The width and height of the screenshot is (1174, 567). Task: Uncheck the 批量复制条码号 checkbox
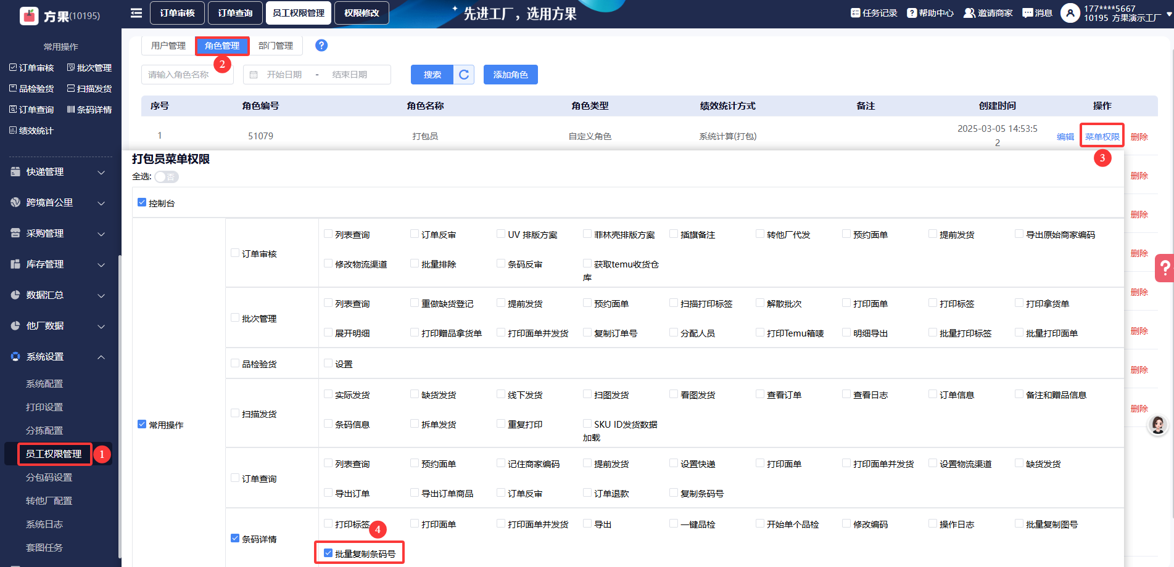pyautogui.click(x=328, y=553)
